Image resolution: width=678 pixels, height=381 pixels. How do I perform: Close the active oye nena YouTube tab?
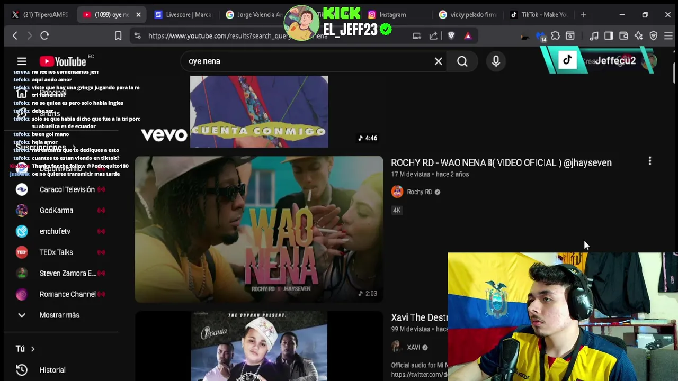pyautogui.click(x=138, y=15)
